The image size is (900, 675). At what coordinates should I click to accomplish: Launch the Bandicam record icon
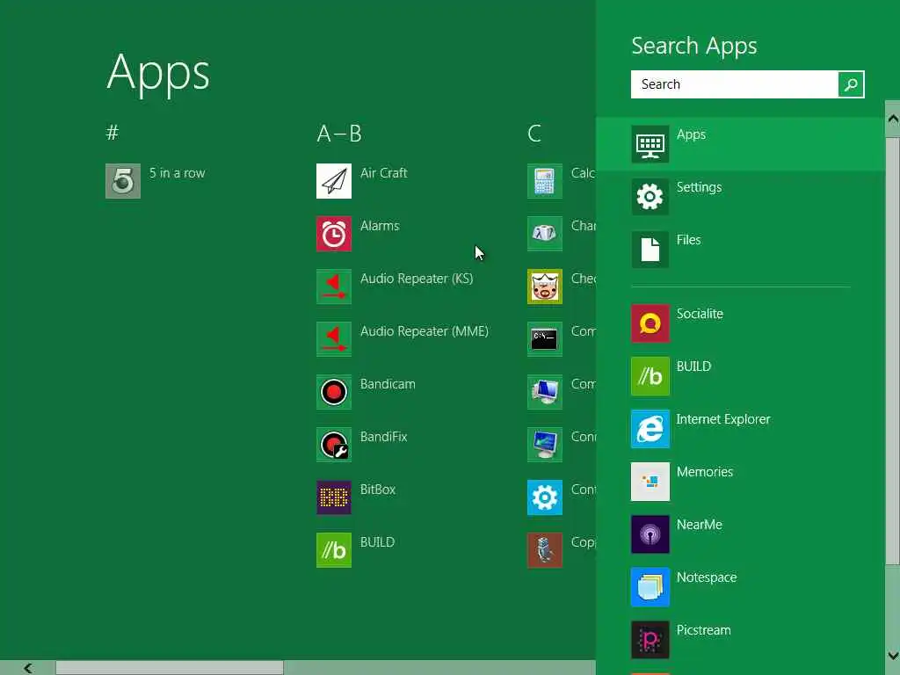click(x=333, y=392)
